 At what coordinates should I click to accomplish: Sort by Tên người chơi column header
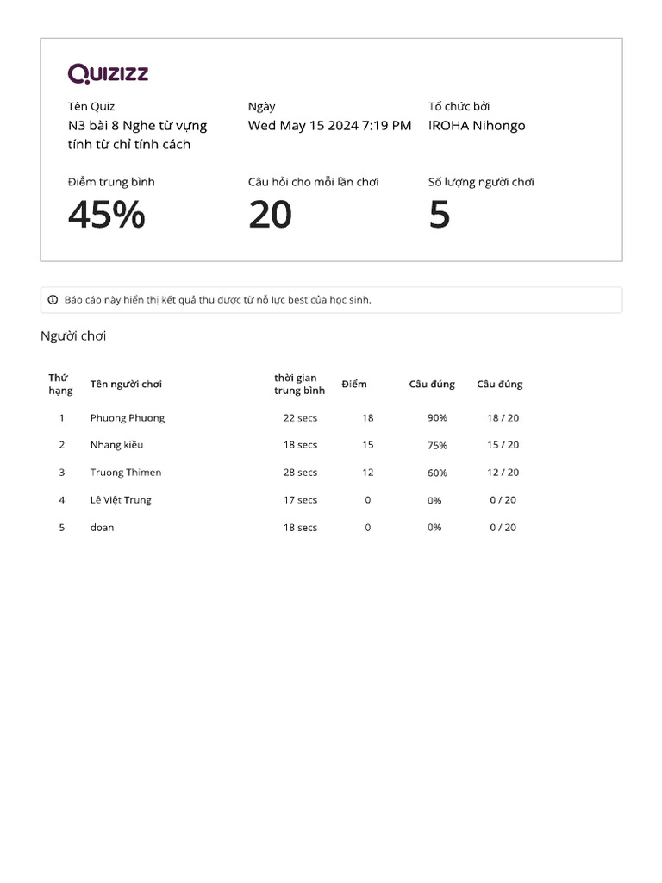[126, 385]
